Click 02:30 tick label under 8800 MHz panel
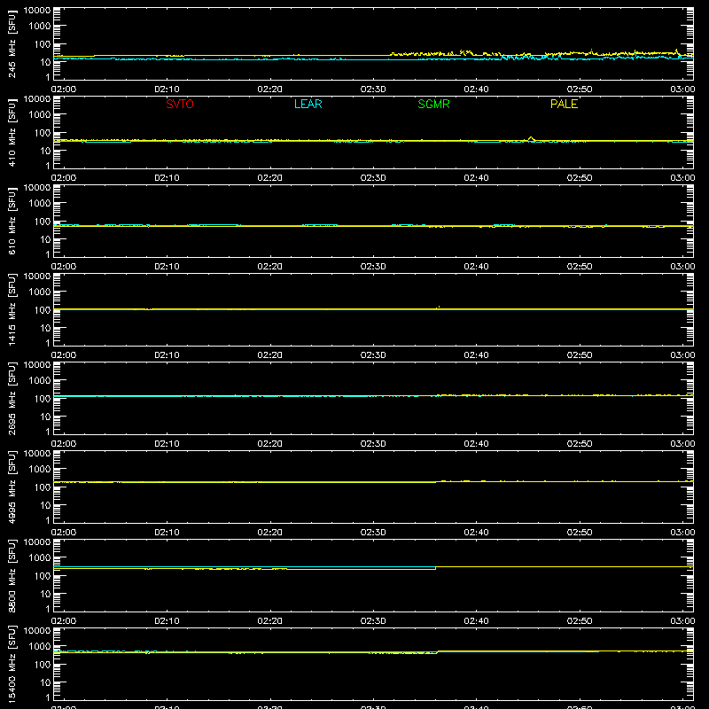Screen dimensions: 709x709 pos(373,621)
